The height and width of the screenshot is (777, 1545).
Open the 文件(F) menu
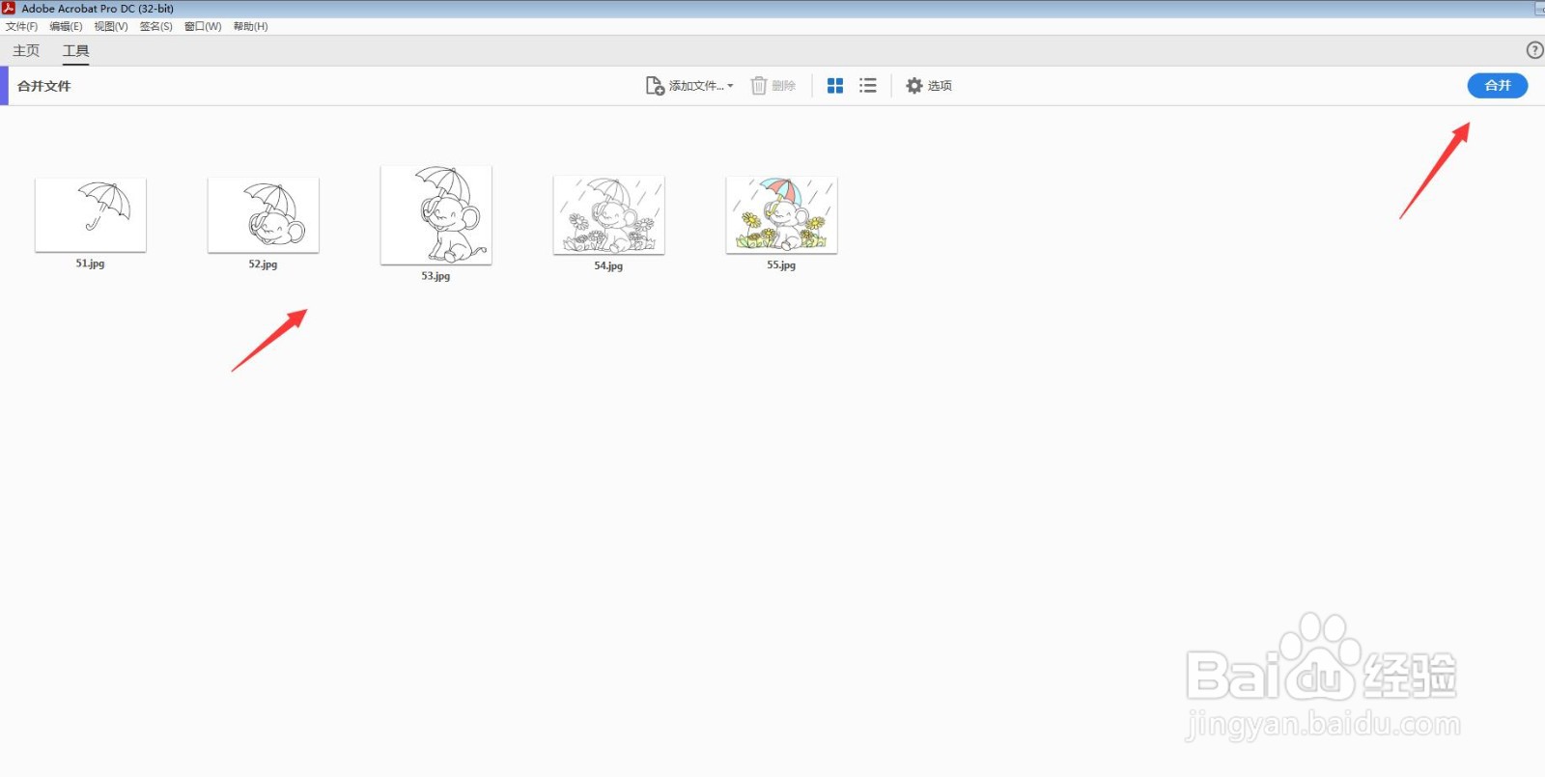coord(21,26)
